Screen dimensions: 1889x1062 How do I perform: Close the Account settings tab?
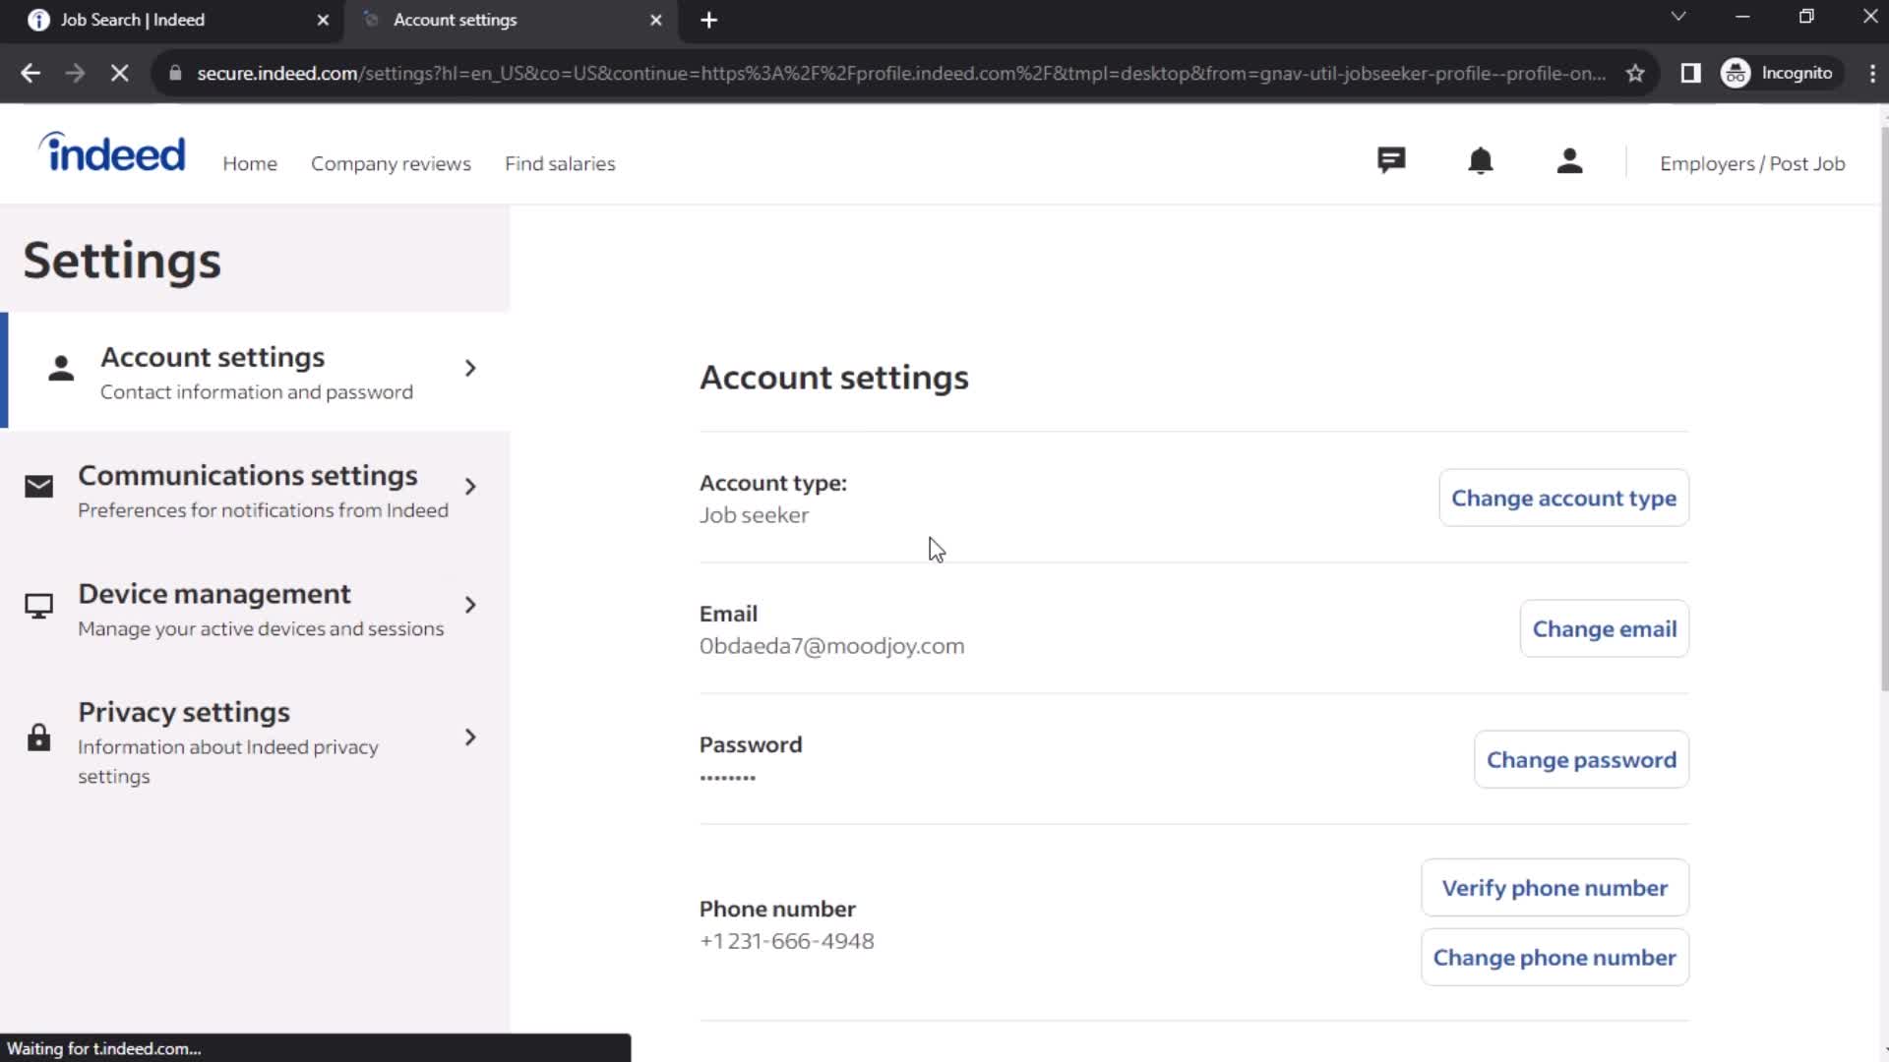[x=656, y=20]
